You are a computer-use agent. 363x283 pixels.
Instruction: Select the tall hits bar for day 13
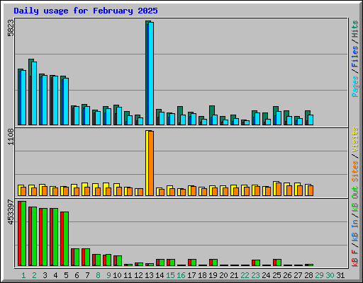click(147, 73)
